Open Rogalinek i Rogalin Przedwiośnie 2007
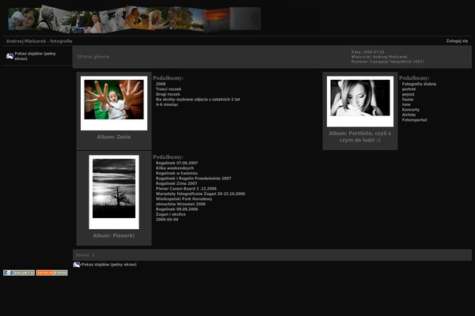475x316 pixels. (x=193, y=179)
